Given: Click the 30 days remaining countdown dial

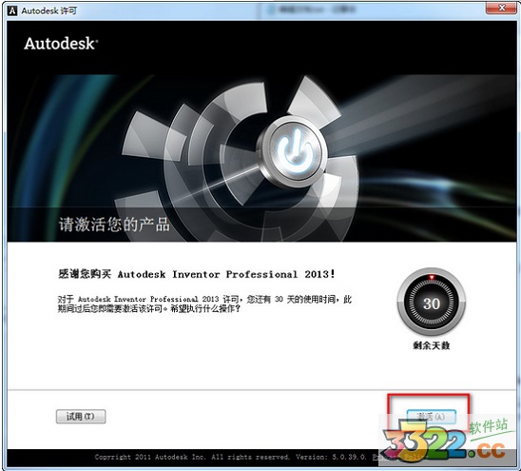Looking at the screenshot, I should coord(432,302).
